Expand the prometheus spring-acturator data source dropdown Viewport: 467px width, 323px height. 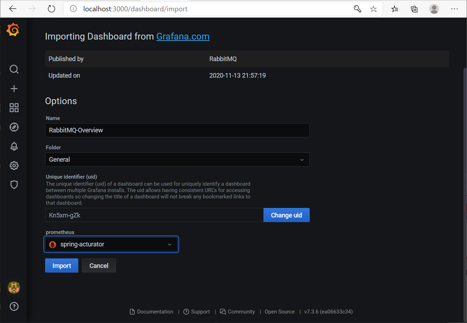112,244
